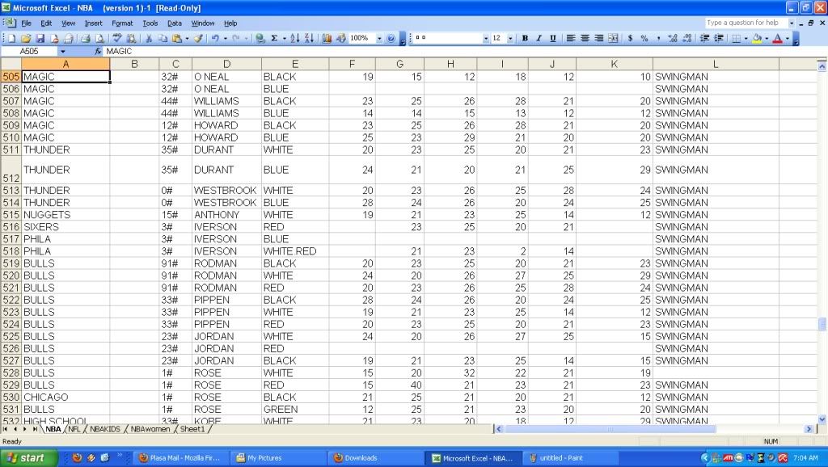The height and width of the screenshot is (467, 828).
Task: Create a new blank workbook
Action: pos(11,39)
